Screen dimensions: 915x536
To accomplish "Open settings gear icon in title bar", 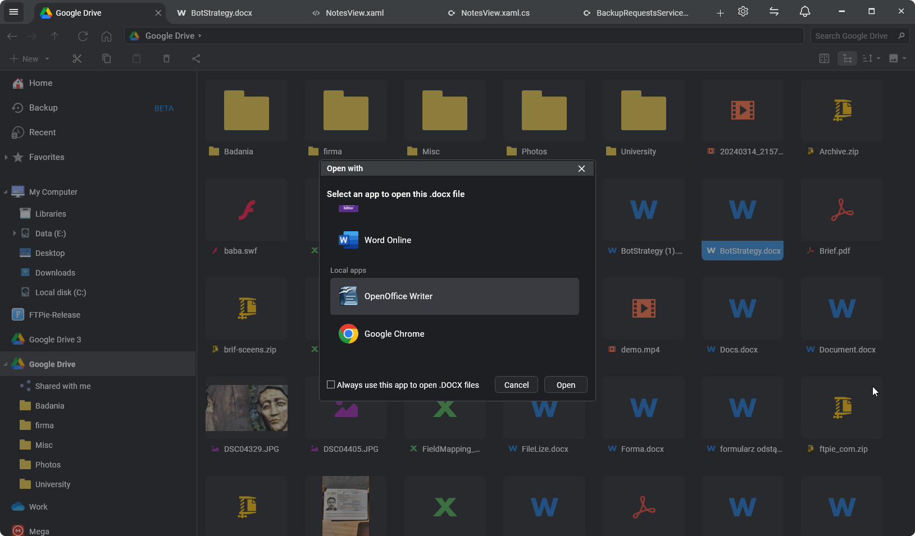I will coord(743,12).
